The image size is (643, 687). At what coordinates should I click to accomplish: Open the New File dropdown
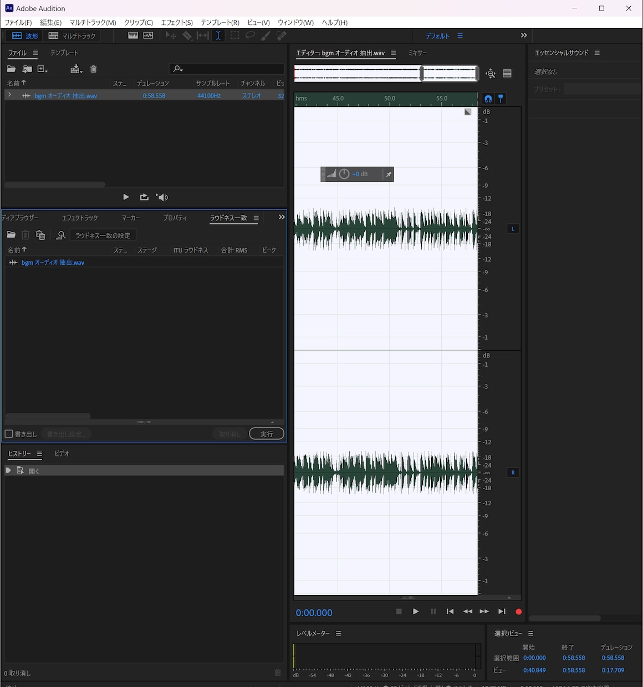tap(43, 69)
